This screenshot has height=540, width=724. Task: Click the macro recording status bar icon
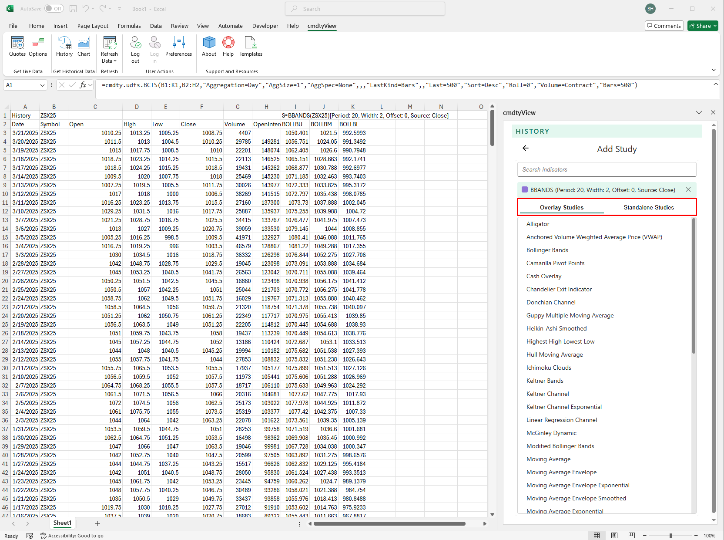click(x=30, y=536)
